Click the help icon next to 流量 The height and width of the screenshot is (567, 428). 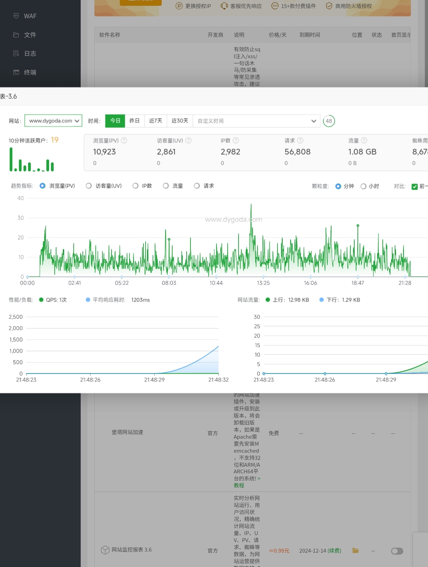click(x=364, y=141)
